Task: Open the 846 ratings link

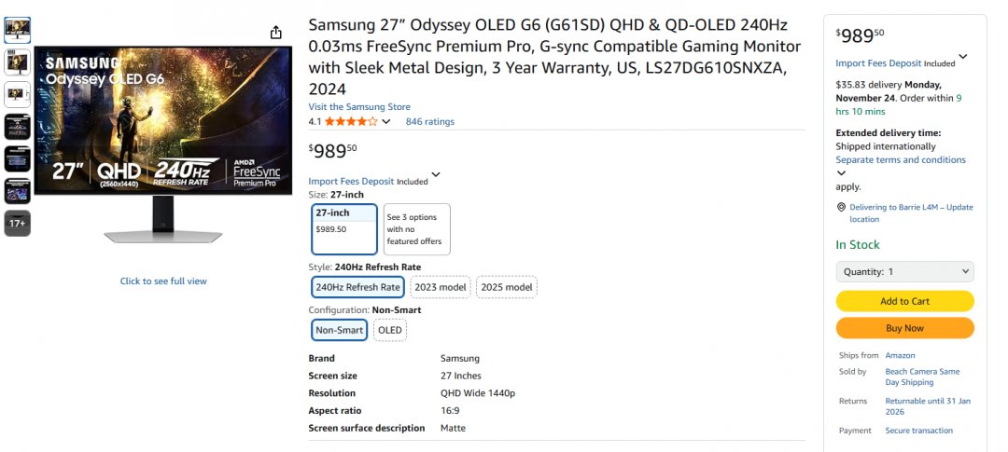Action: (x=429, y=121)
